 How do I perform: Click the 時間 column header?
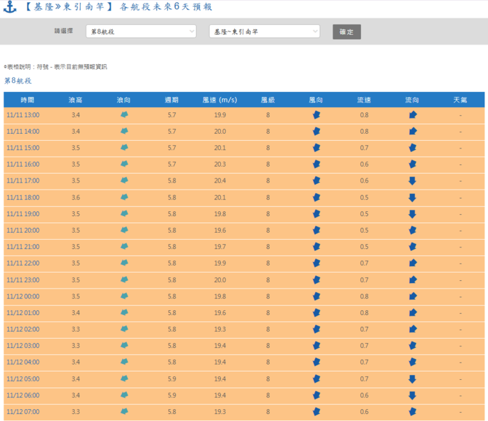28,100
